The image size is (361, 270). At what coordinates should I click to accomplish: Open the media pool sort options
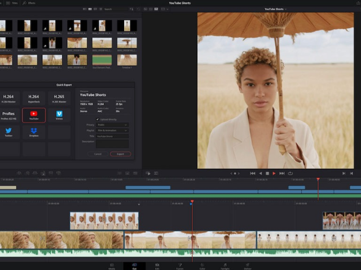coord(131,9)
